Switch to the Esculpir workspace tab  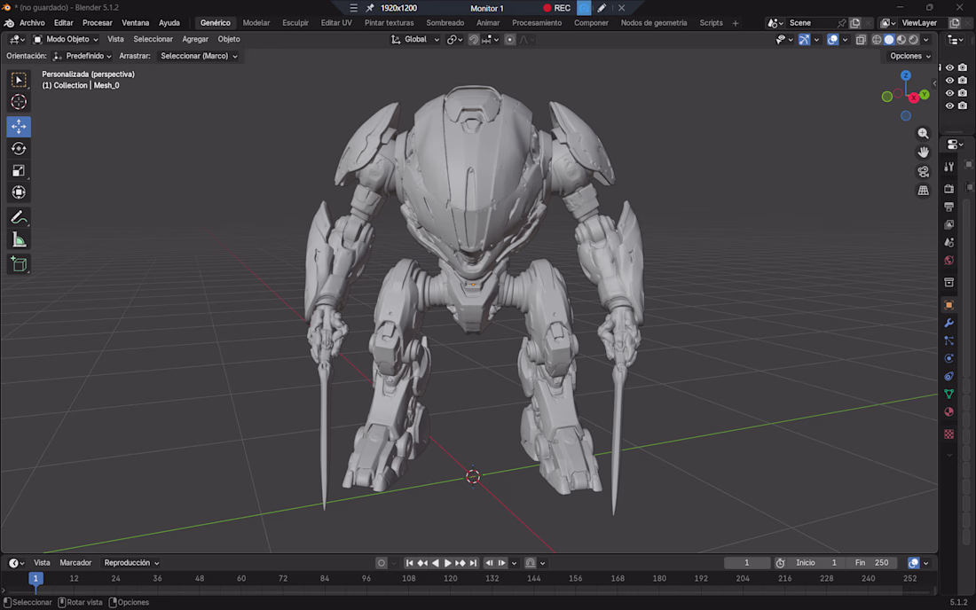295,23
